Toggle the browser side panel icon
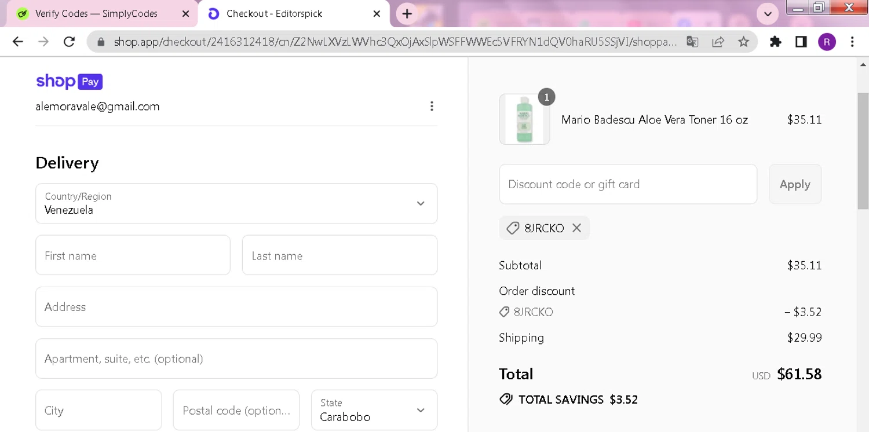The height and width of the screenshot is (432, 869). pos(801,42)
